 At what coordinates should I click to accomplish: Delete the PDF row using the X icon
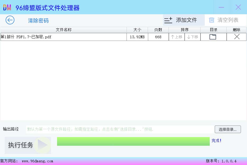coord(237,37)
